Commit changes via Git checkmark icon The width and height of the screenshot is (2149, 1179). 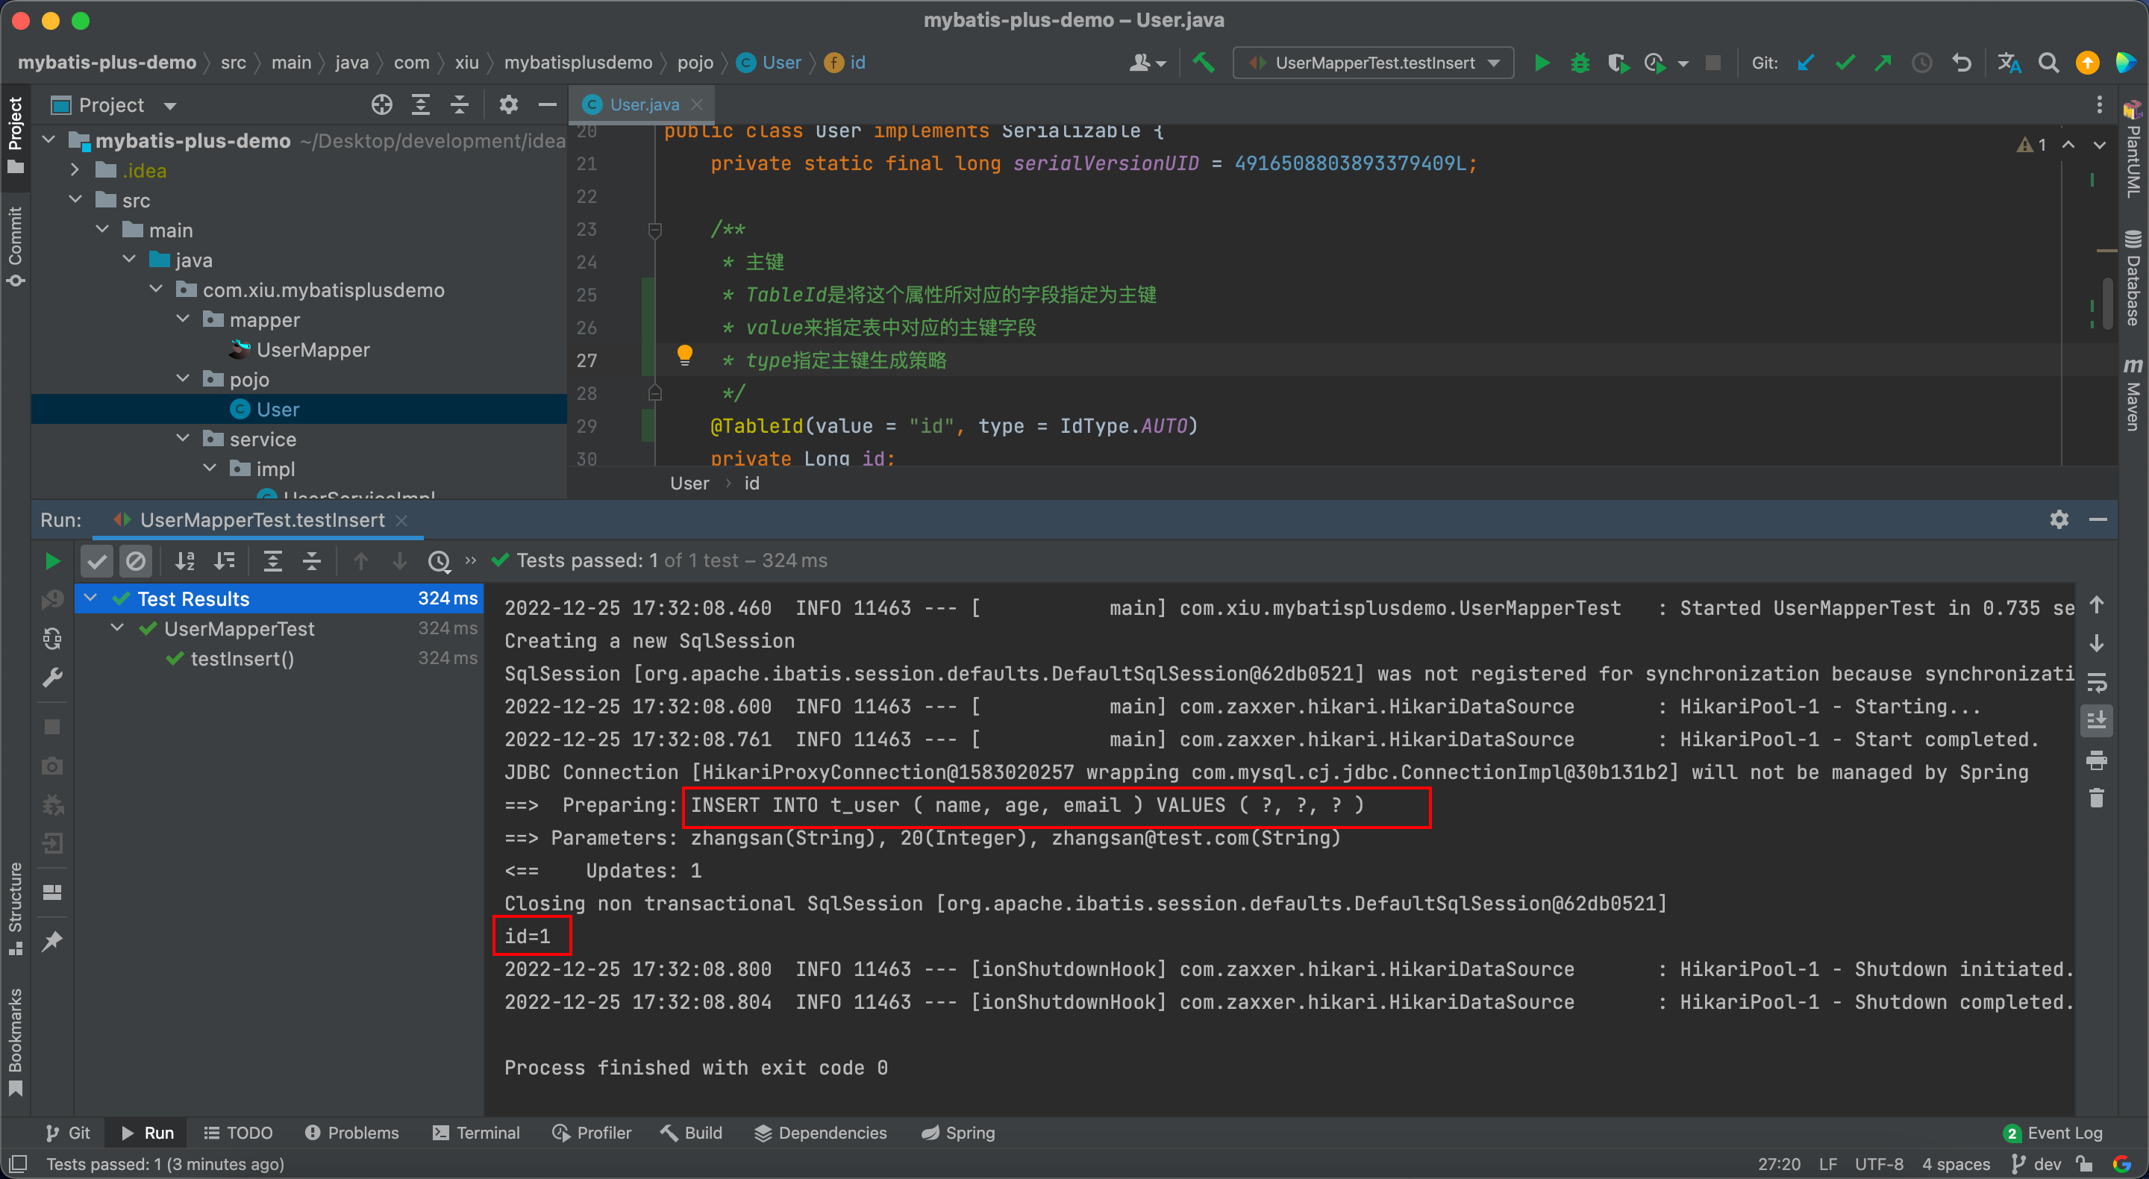(1845, 63)
